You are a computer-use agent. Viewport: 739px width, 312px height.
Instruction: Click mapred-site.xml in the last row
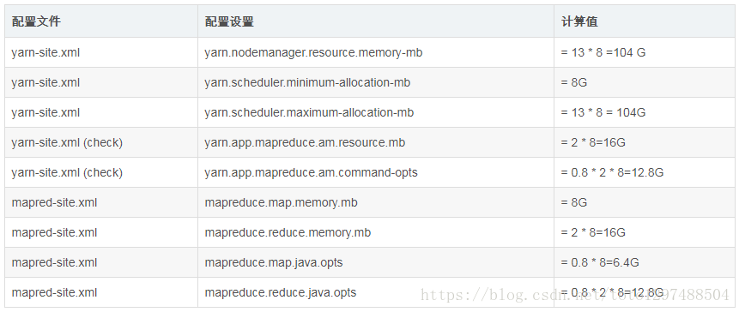[54, 292]
